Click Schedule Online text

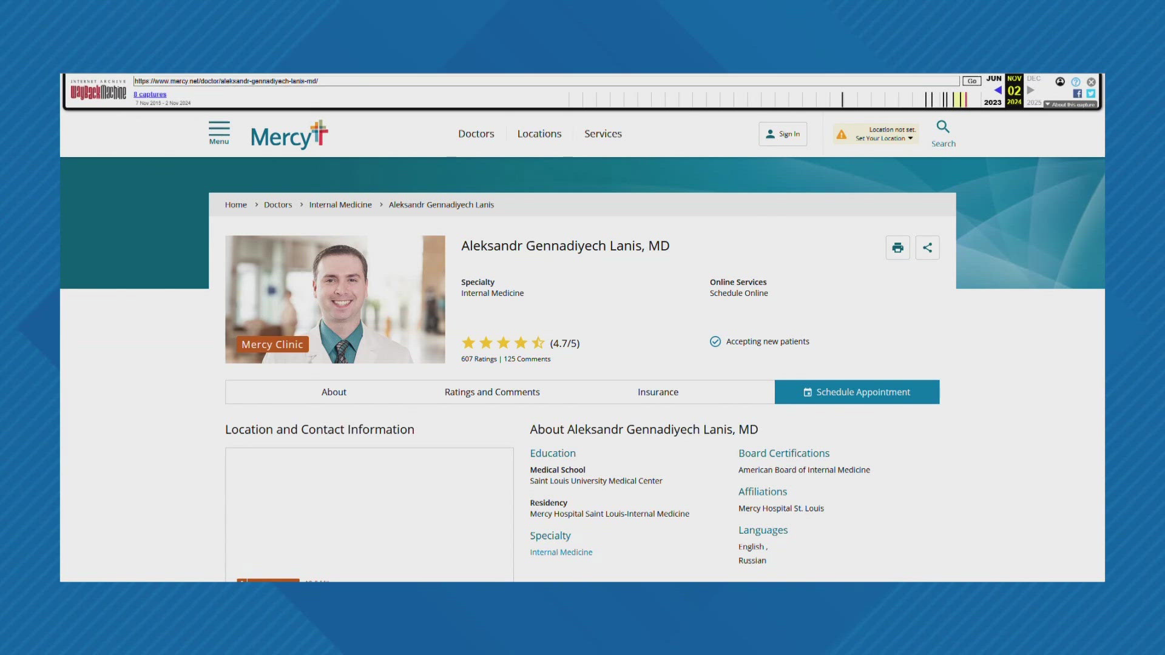tap(738, 294)
